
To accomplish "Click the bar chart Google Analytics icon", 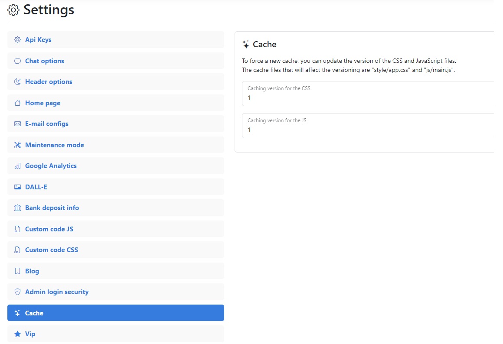I will [x=17, y=166].
